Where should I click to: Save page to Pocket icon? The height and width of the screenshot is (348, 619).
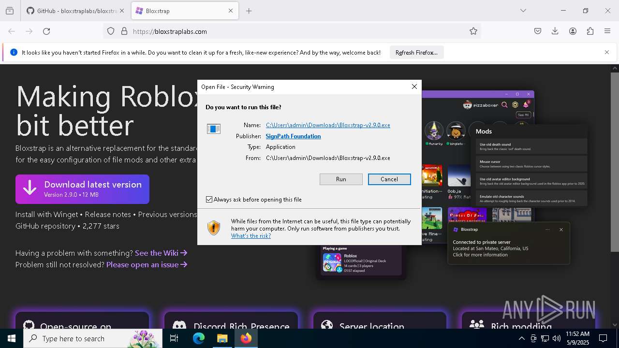pyautogui.click(x=538, y=31)
